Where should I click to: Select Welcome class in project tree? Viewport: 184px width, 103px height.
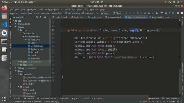click(34, 59)
